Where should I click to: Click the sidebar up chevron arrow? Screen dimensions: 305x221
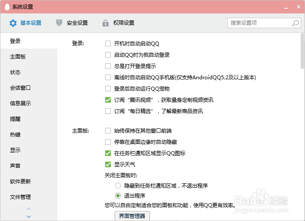tap(29, 209)
